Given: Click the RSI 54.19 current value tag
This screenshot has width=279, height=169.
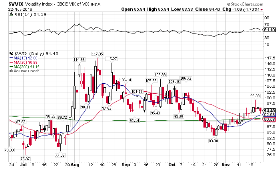Looking at the screenshot, I should point(269,29).
